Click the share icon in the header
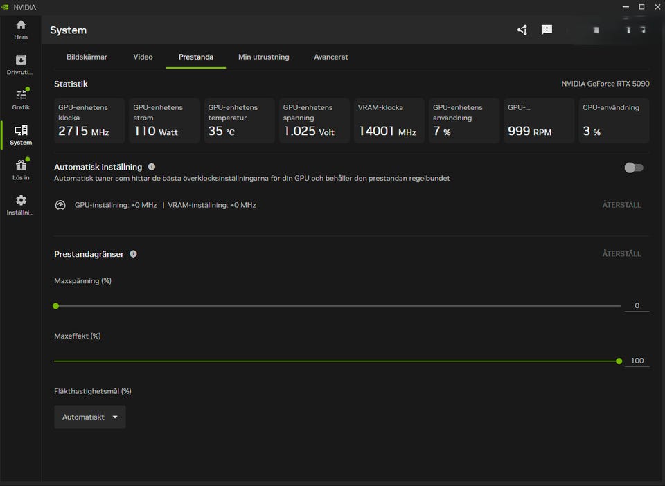 tap(522, 30)
